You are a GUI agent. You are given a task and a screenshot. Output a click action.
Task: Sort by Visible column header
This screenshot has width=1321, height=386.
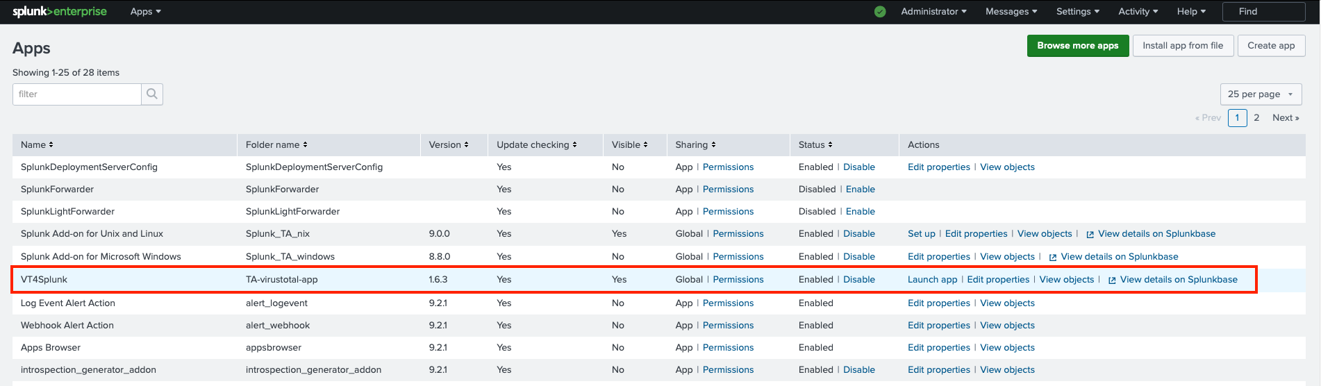point(630,145)
